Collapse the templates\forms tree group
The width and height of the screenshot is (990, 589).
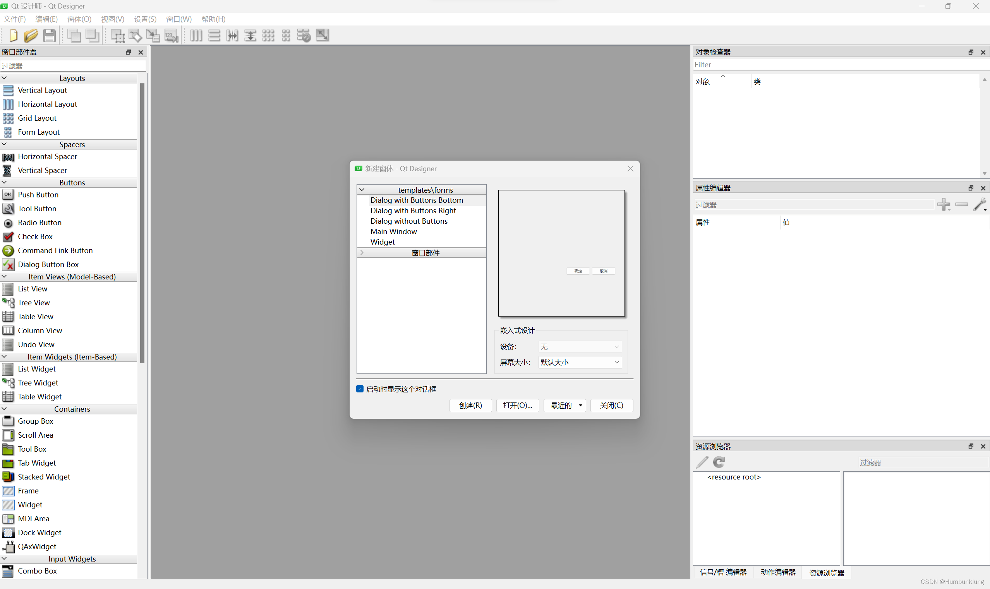[362, 190]
